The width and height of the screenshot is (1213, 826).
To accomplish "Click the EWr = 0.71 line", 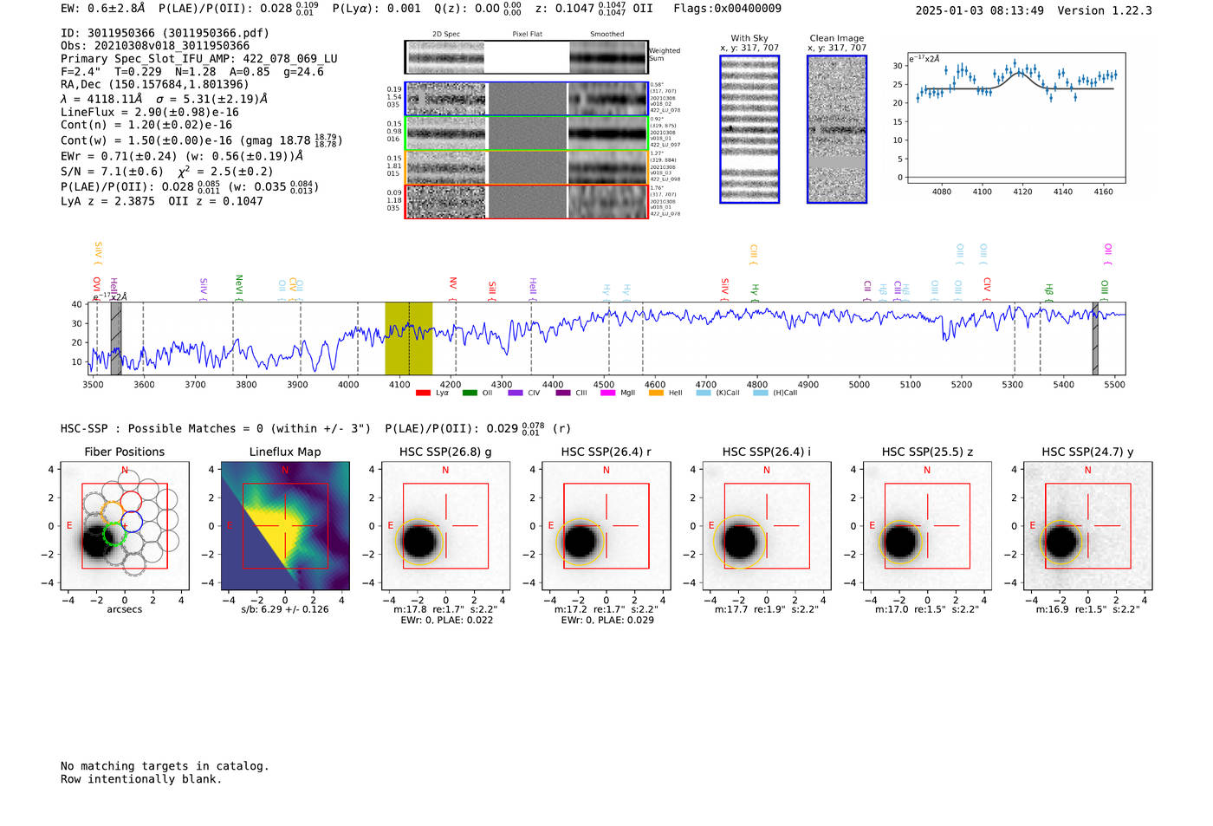I will click(x=182, y=156).
